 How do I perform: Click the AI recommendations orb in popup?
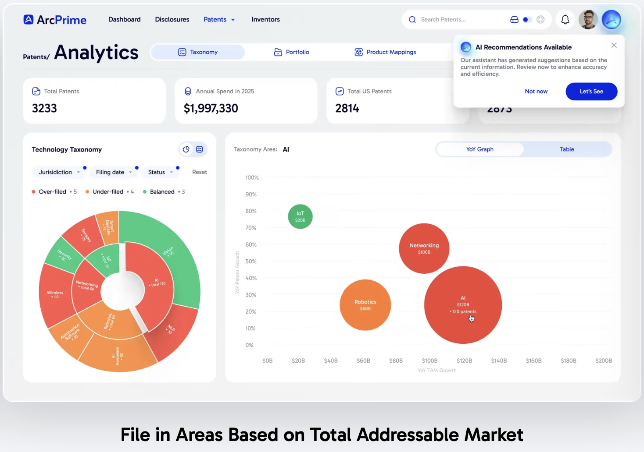(x=466, y=47)
